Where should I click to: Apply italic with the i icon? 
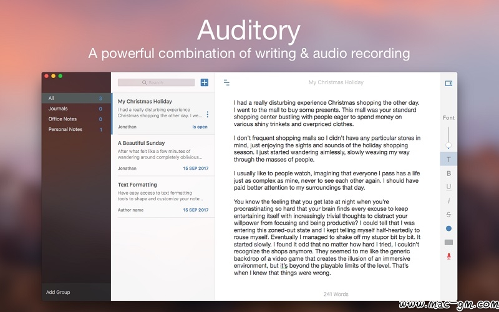point(448,201)
